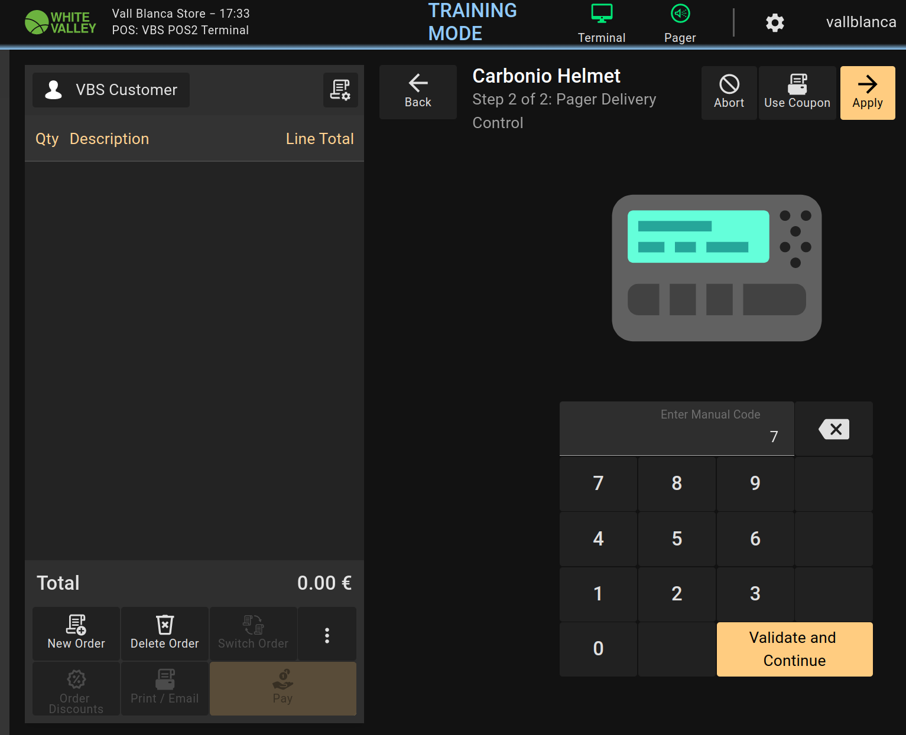This screenshot has height=735, width=906.
Task: Click the Total amount 0.00 €
Action: pyautogui.click(x=324, y=583)
